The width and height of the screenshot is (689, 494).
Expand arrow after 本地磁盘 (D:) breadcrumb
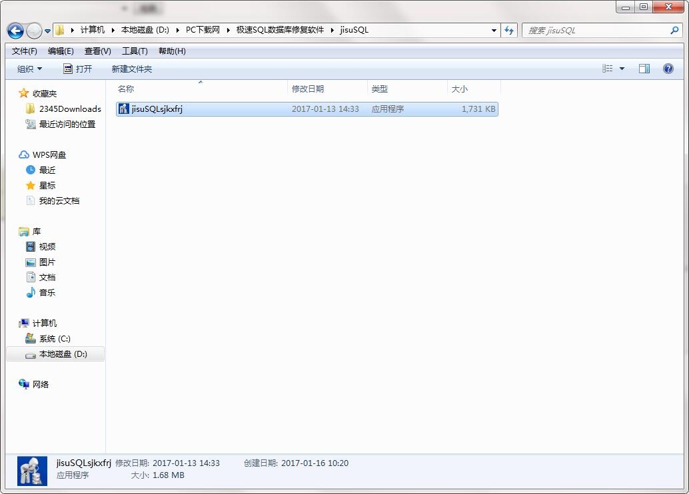pos(177,30)
